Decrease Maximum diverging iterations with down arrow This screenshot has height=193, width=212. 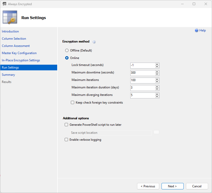point(157,96)
